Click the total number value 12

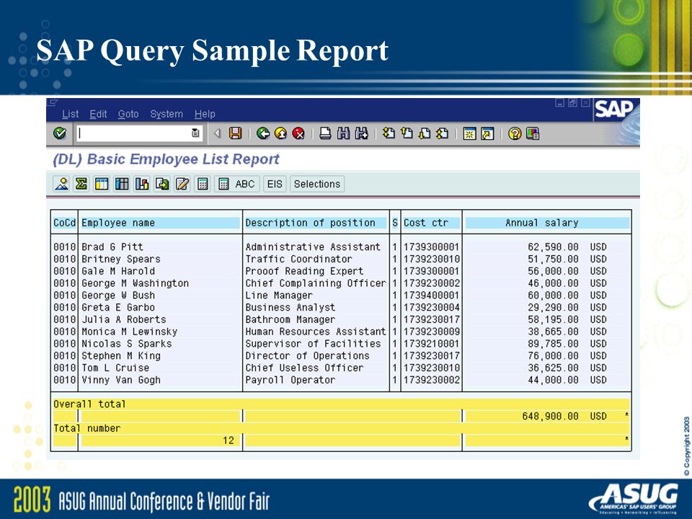229,440
